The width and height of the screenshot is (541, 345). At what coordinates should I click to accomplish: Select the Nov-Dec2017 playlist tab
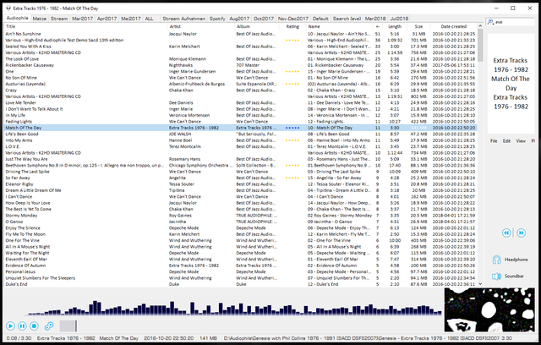click(293, 17)
